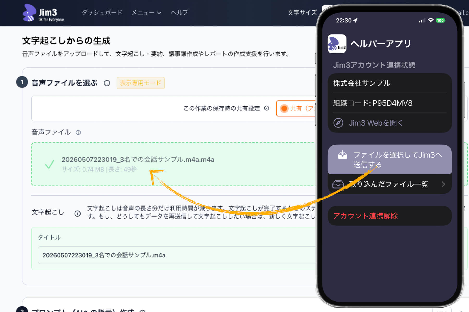Click the ヘルパーアプリ title on the phone
The image size is (469, 312).
[x=381, y=43]
